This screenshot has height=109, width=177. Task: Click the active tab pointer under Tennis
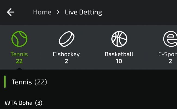pos(19,68)
